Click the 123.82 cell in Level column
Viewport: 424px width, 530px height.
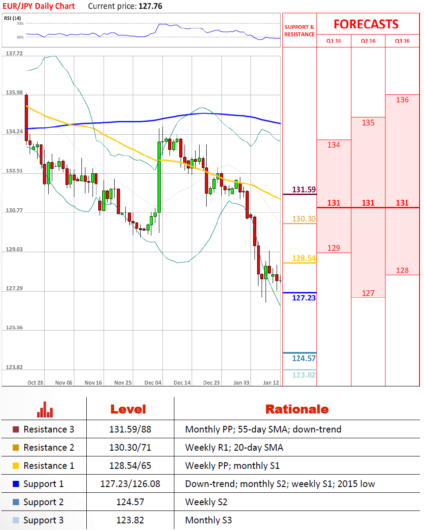tap(130, 520)
